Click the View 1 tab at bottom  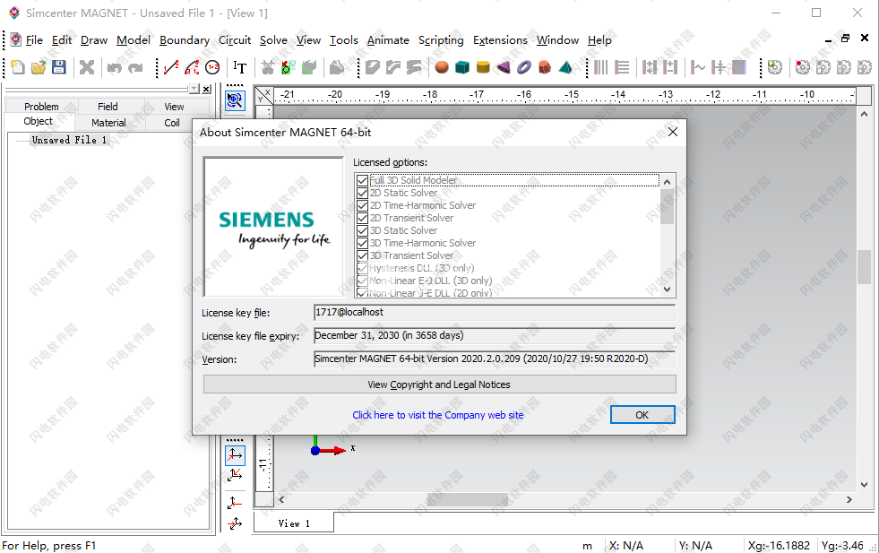pyautogui.click(x=294, y=523)
